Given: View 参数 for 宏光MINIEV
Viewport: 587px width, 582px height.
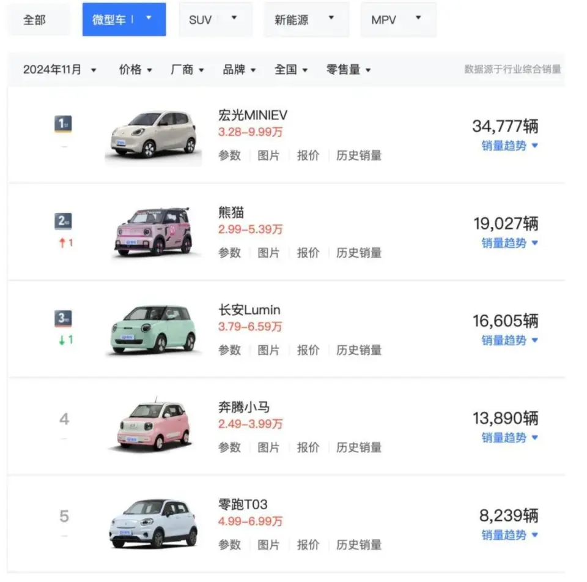Looking at the screenshot, I should coord(229,155).
